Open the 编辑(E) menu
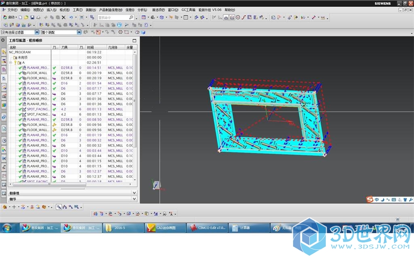414x259 pixels. (x=25, y=10)
